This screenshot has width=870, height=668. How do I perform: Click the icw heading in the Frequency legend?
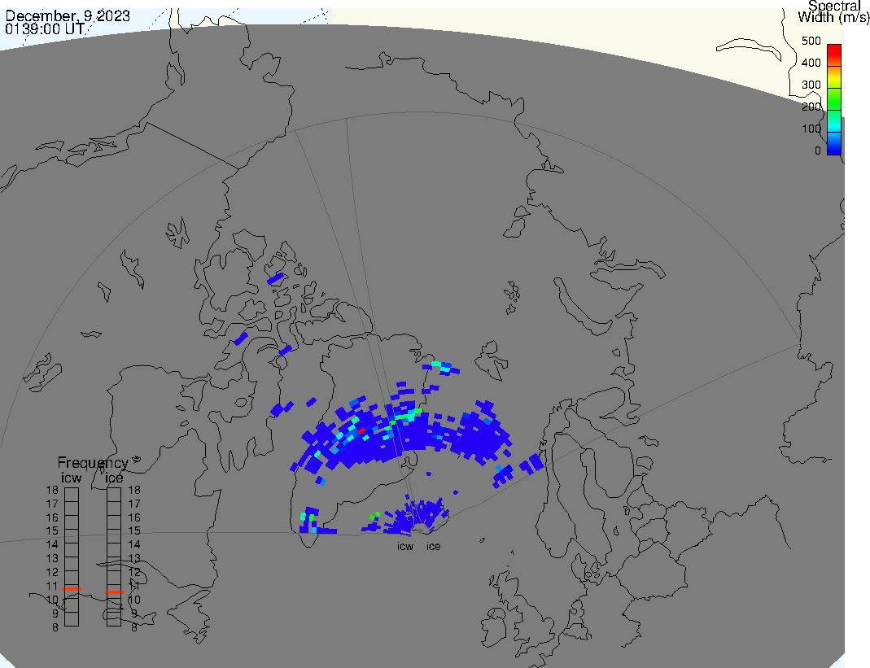71,478
